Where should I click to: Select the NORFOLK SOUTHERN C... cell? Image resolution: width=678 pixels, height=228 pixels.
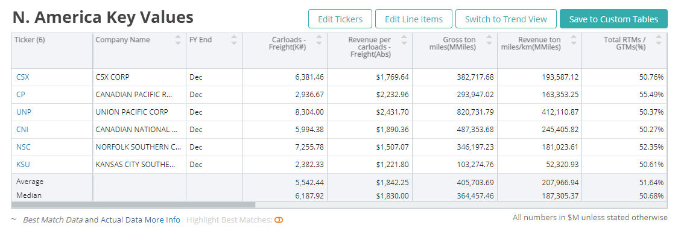(139, 147)
